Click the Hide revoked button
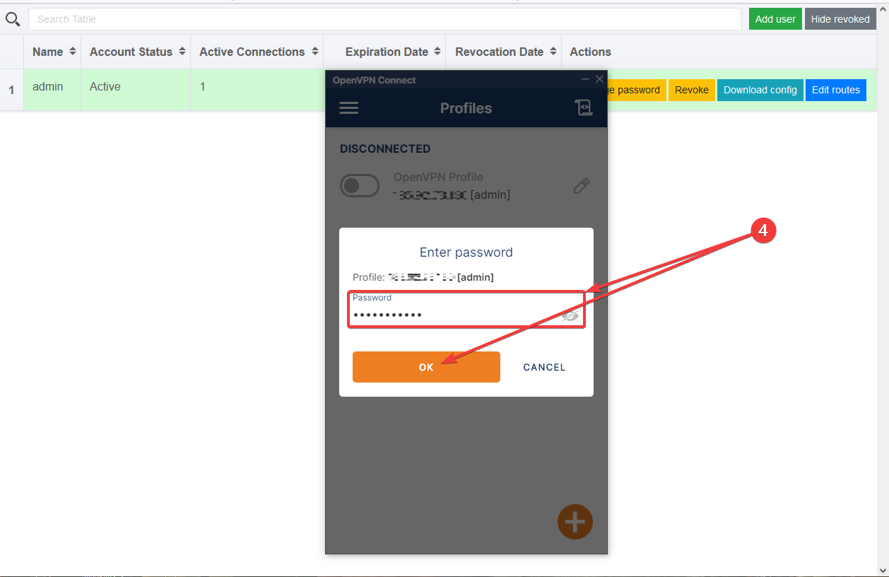The image size is (889, 577). [x=840, y=19]
